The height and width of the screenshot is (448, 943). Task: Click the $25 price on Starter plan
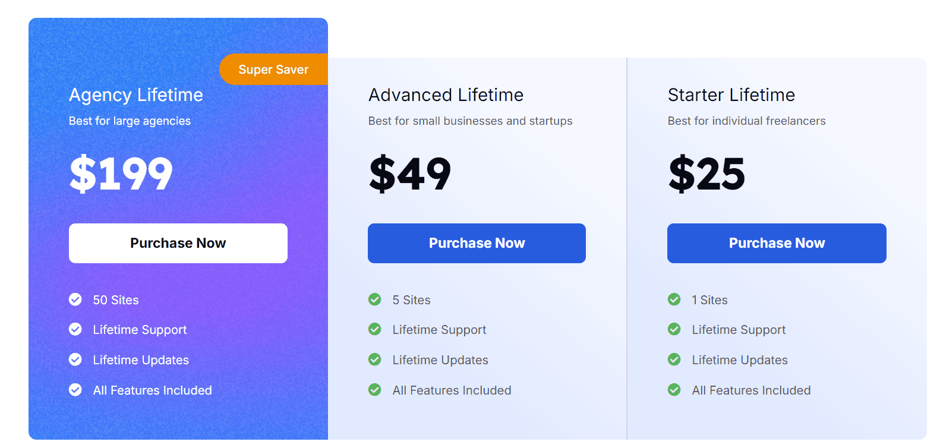[707, 173]
